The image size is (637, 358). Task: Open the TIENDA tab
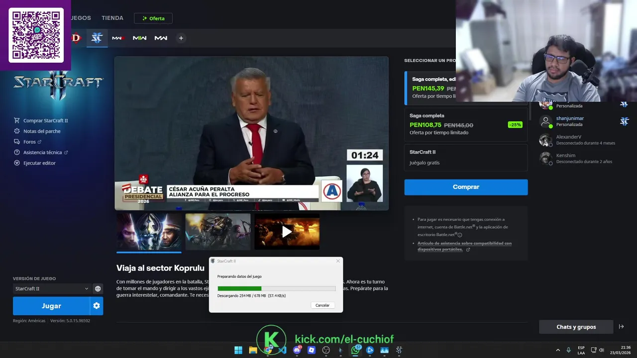point(112,18)
